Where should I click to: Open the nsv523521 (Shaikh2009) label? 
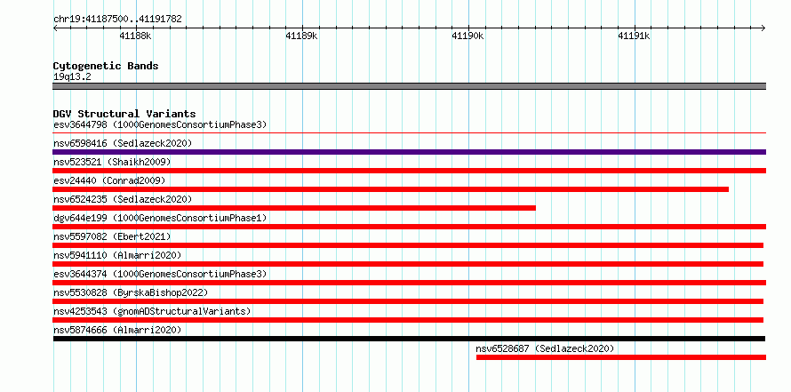[112, 162]
